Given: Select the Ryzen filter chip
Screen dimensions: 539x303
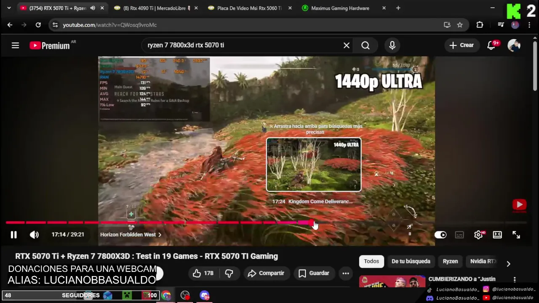Looking at the screenshot, I should coord(450,261).
